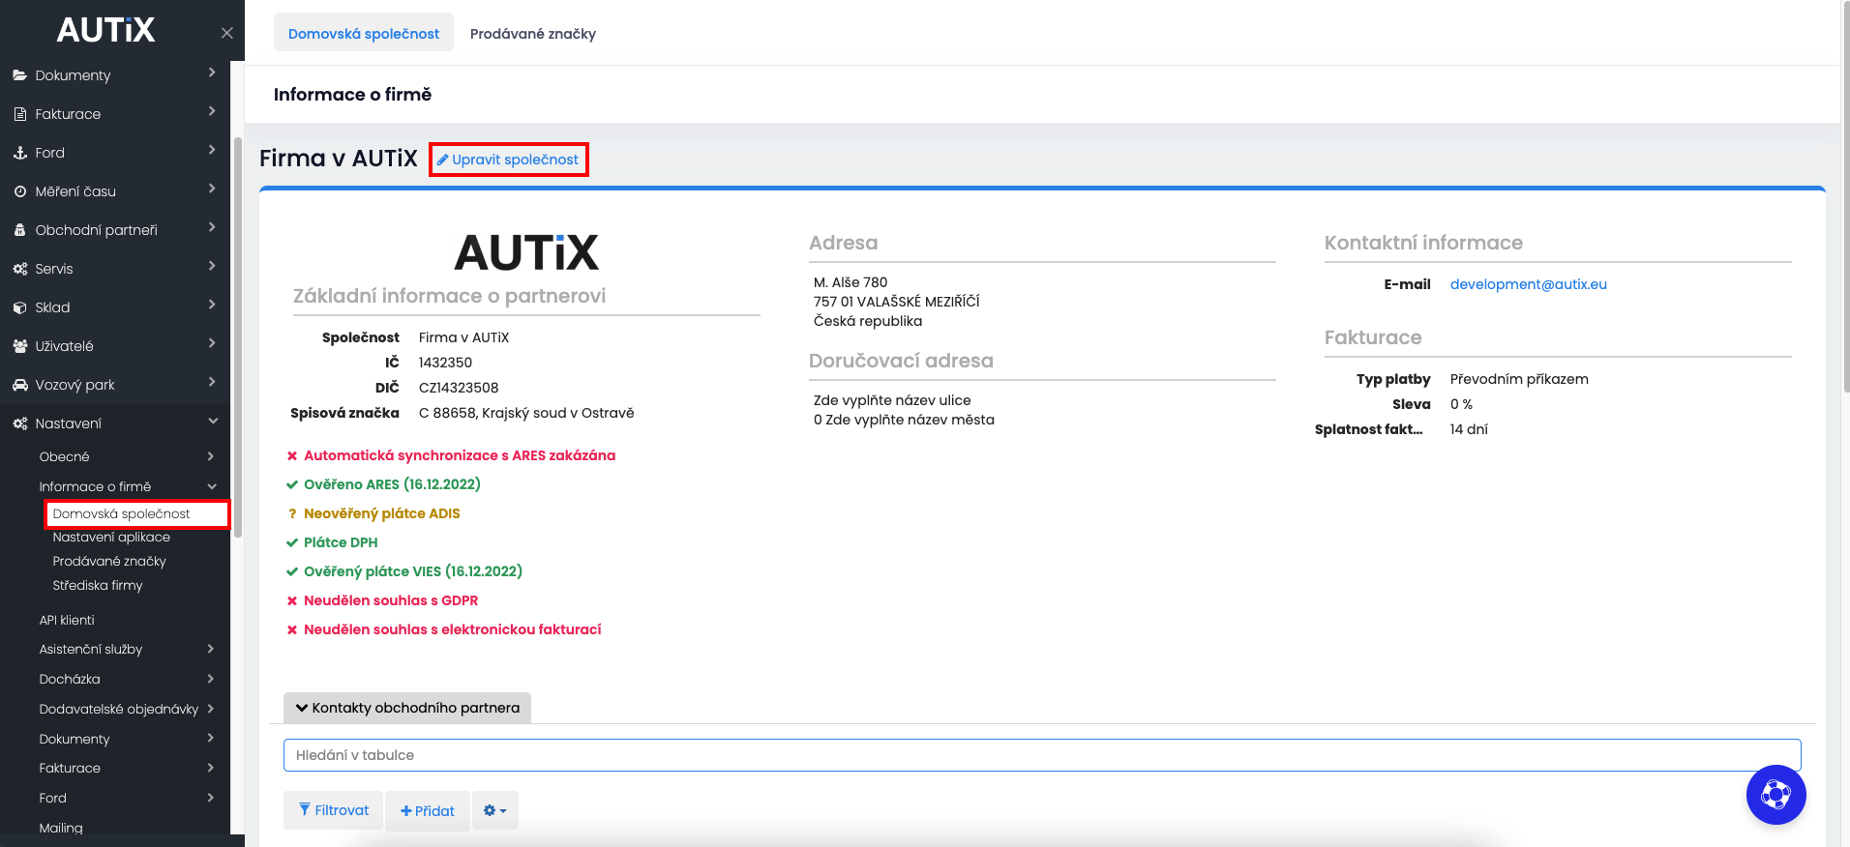This screenshot has width=1850, height=847.
Task: Expand the Servis chevron
Action: pos(212,266)
